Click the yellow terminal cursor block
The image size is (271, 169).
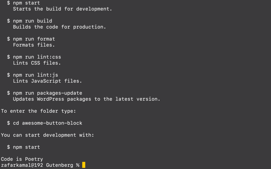(84, 165)
